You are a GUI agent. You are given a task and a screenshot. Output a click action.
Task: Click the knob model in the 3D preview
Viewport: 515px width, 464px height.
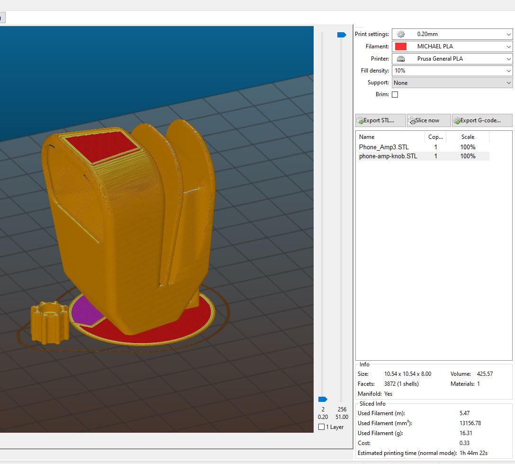[x=50, y=323]
